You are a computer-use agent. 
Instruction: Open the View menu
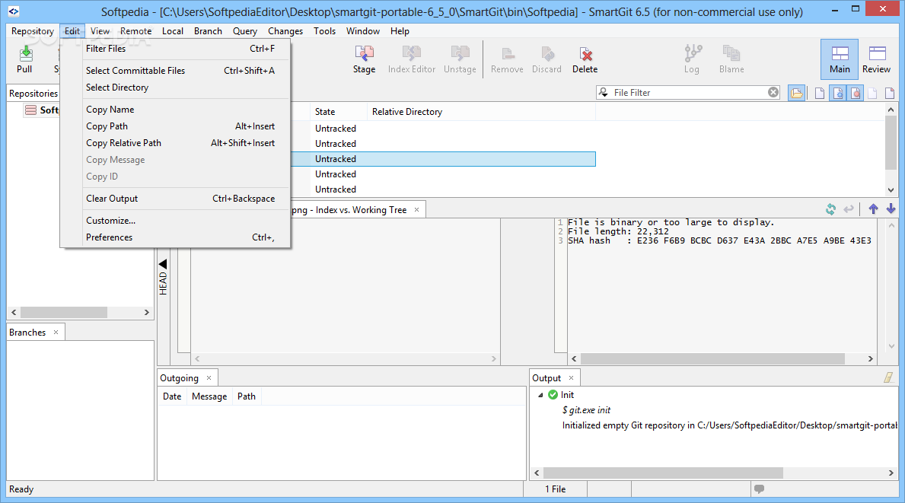tap(100, 31)
